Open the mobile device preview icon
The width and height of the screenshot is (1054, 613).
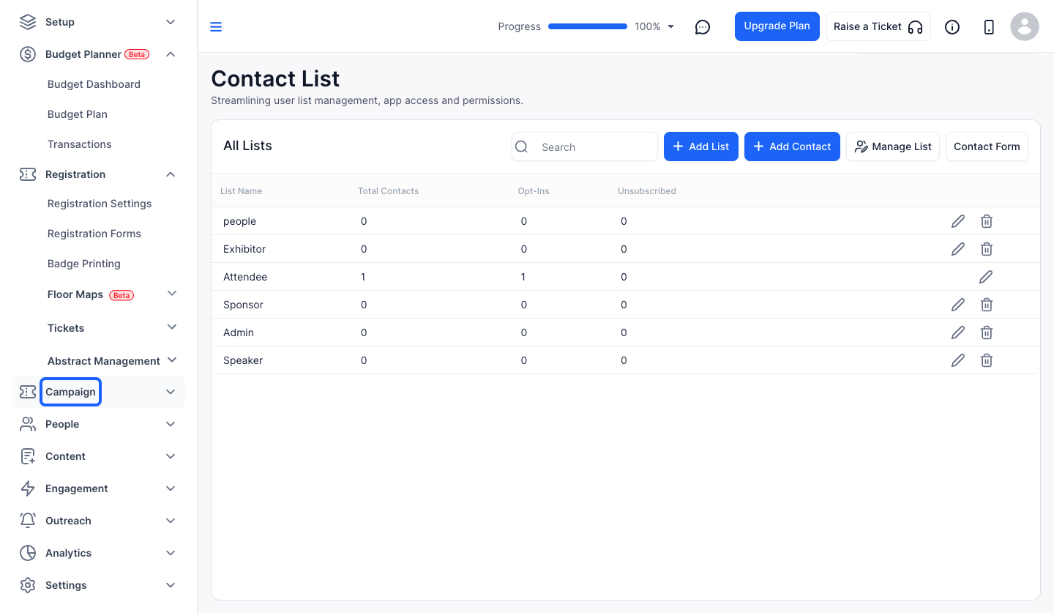coord(989,27)
